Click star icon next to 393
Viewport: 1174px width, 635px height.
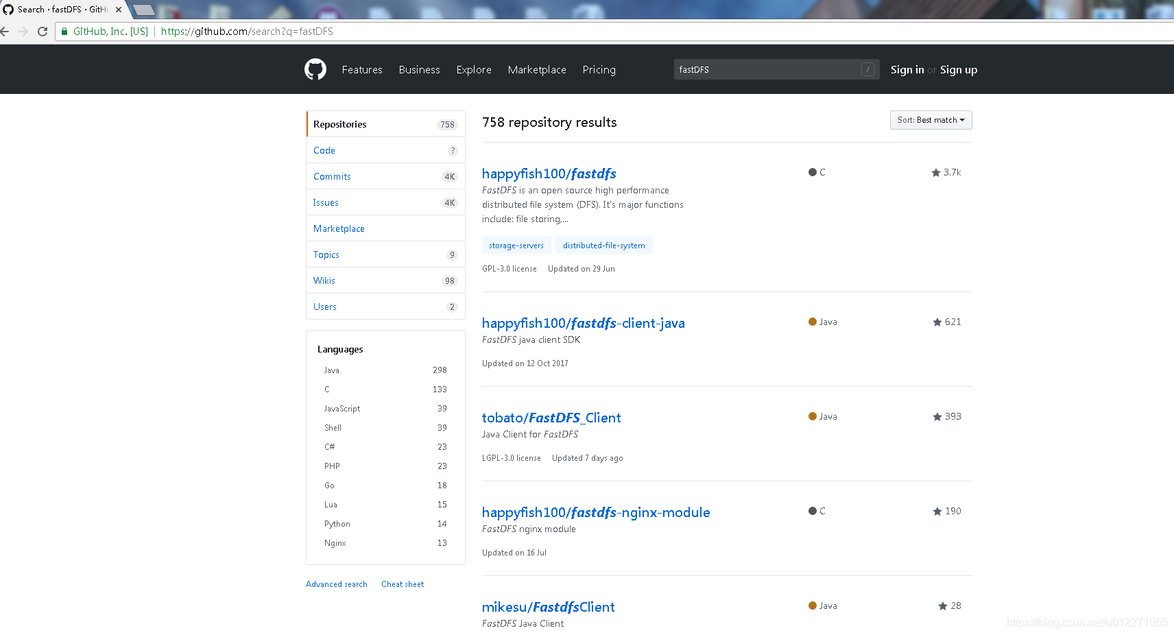(x=937, y=417)
